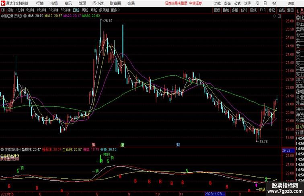Click the 生命线: 20.57 indicator value
The height and width of the screenshot is (196, 304).
click(x=72, y=150)
